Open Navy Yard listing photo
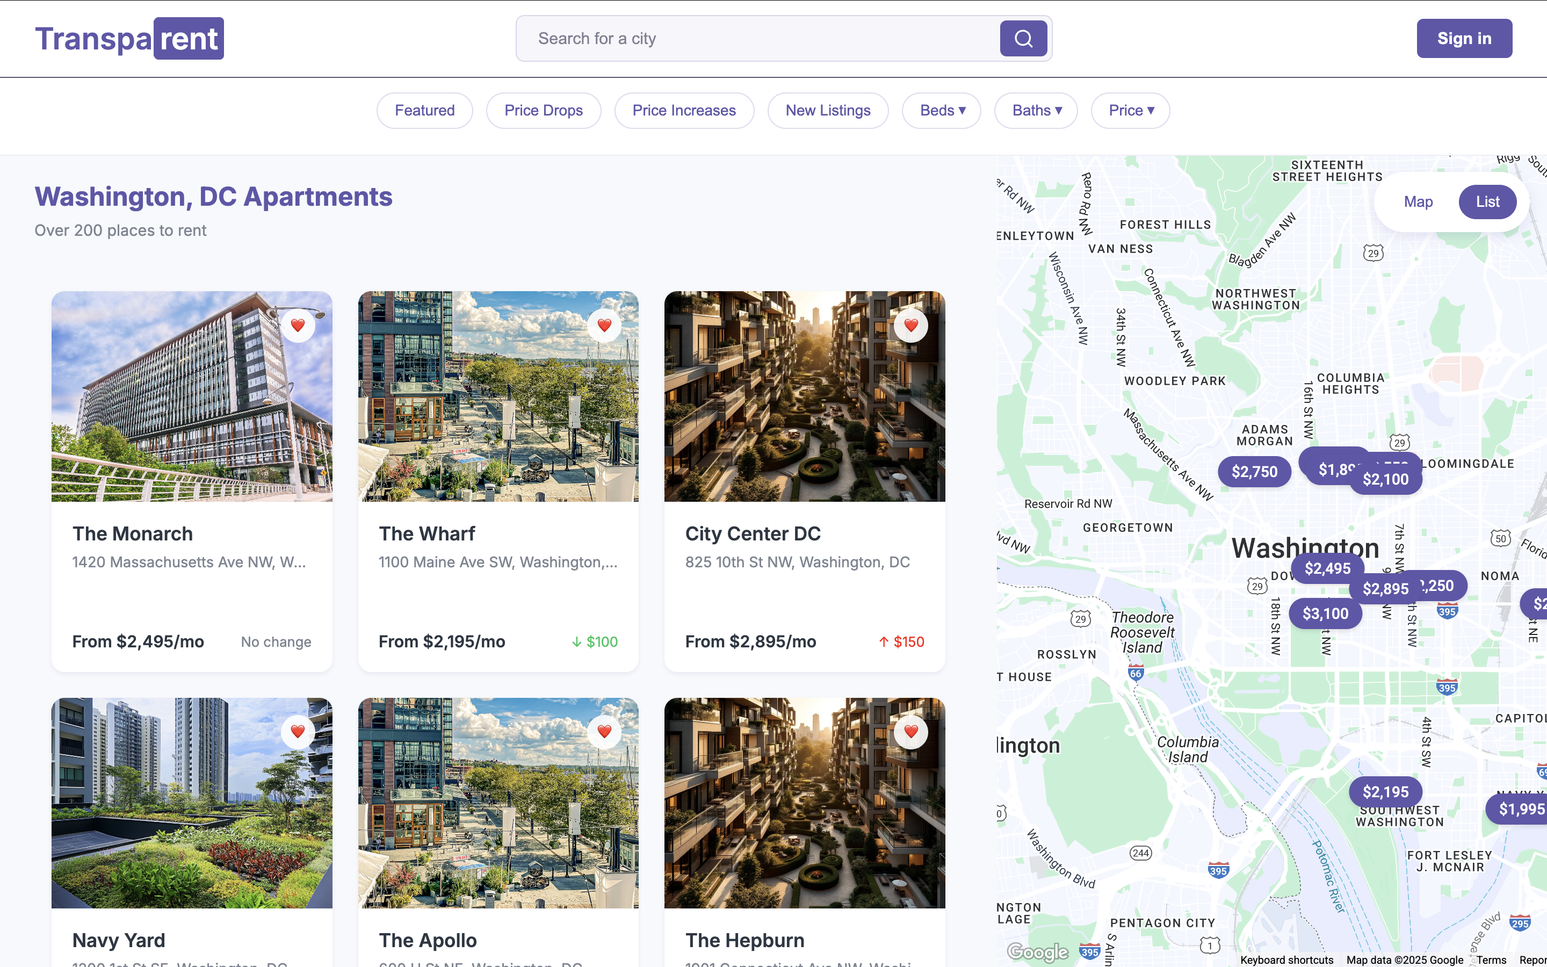The height and width of the screenshot is (967, 1547). [192, 803]
